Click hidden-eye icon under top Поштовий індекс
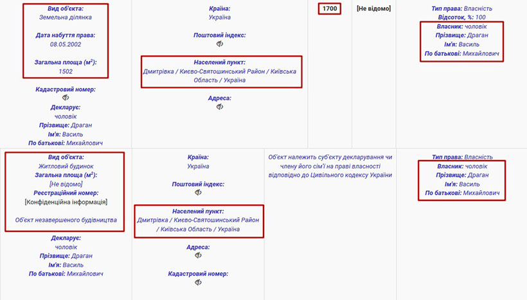The height and width of the screenshot is (300, 527). (x=219, y=44)
